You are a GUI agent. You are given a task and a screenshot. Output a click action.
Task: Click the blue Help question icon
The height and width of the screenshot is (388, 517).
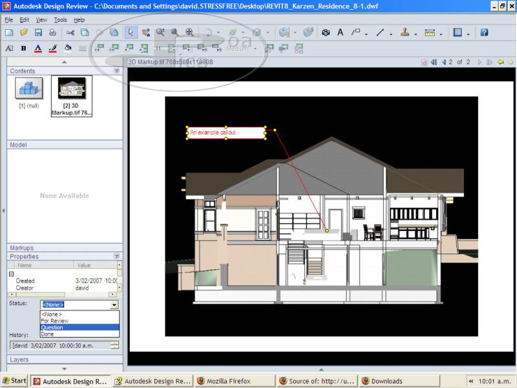(484, 32)
